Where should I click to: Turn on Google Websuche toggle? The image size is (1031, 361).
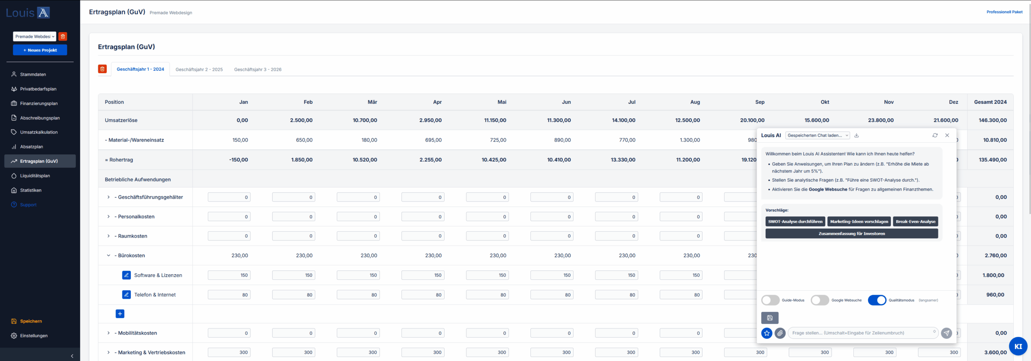[820, 300]
